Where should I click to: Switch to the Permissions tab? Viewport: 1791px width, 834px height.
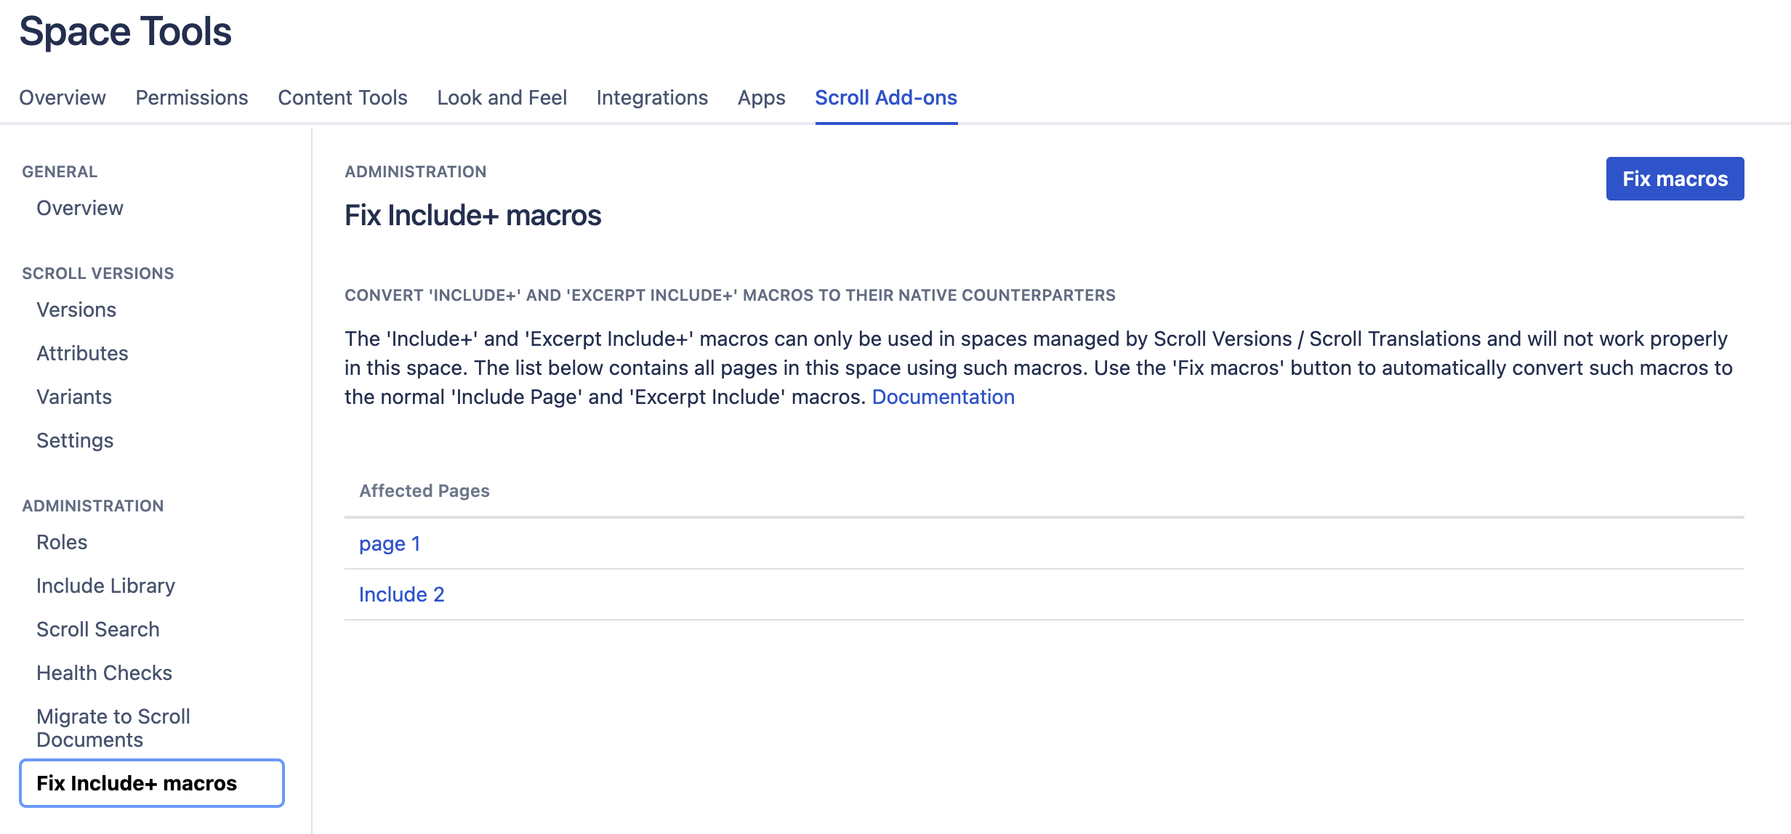pyautogui.click(x=192, y=97)
